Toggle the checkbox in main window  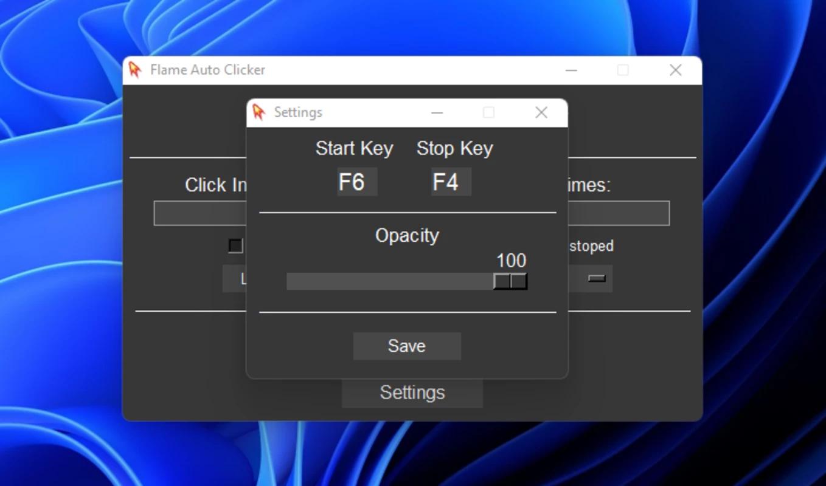[235, 245]
